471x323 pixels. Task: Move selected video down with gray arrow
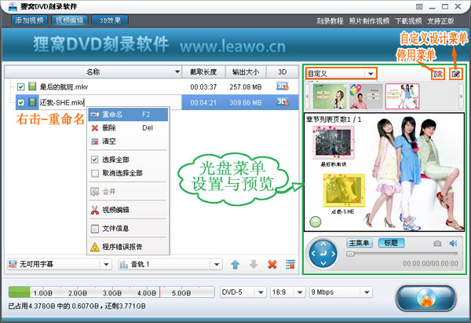[x=254, y=265]
